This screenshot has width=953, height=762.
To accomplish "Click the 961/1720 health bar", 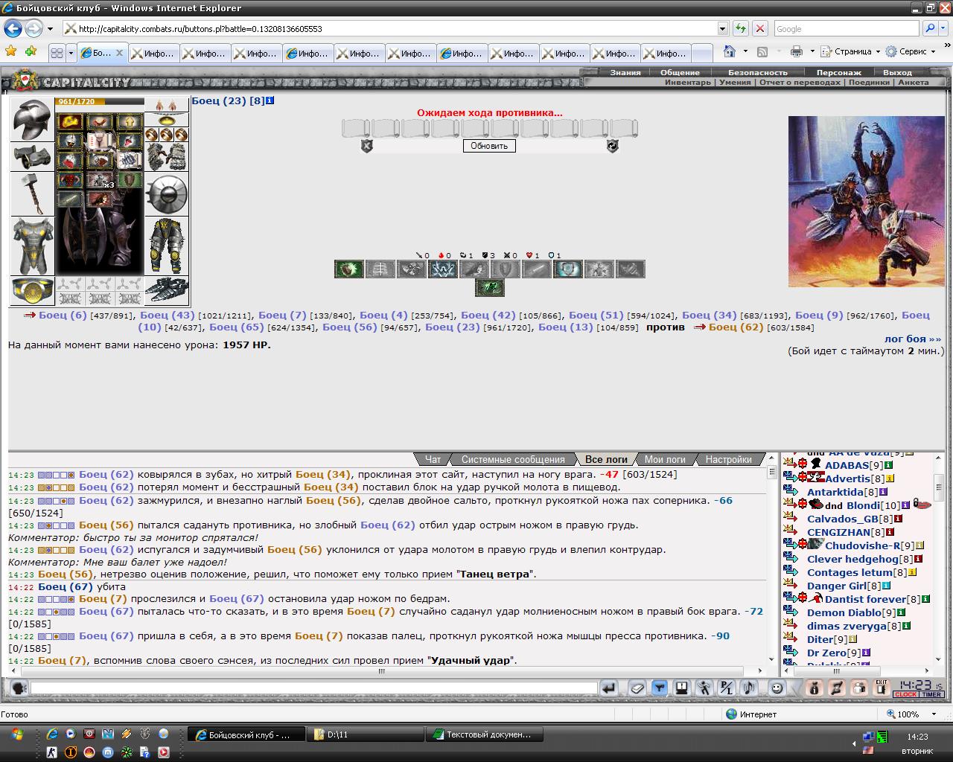I will click(x=99, y=101).
